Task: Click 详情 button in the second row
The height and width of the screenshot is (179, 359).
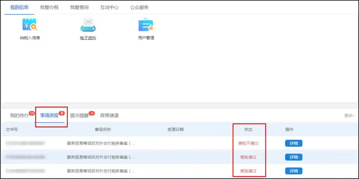Action: coord(294,157)
